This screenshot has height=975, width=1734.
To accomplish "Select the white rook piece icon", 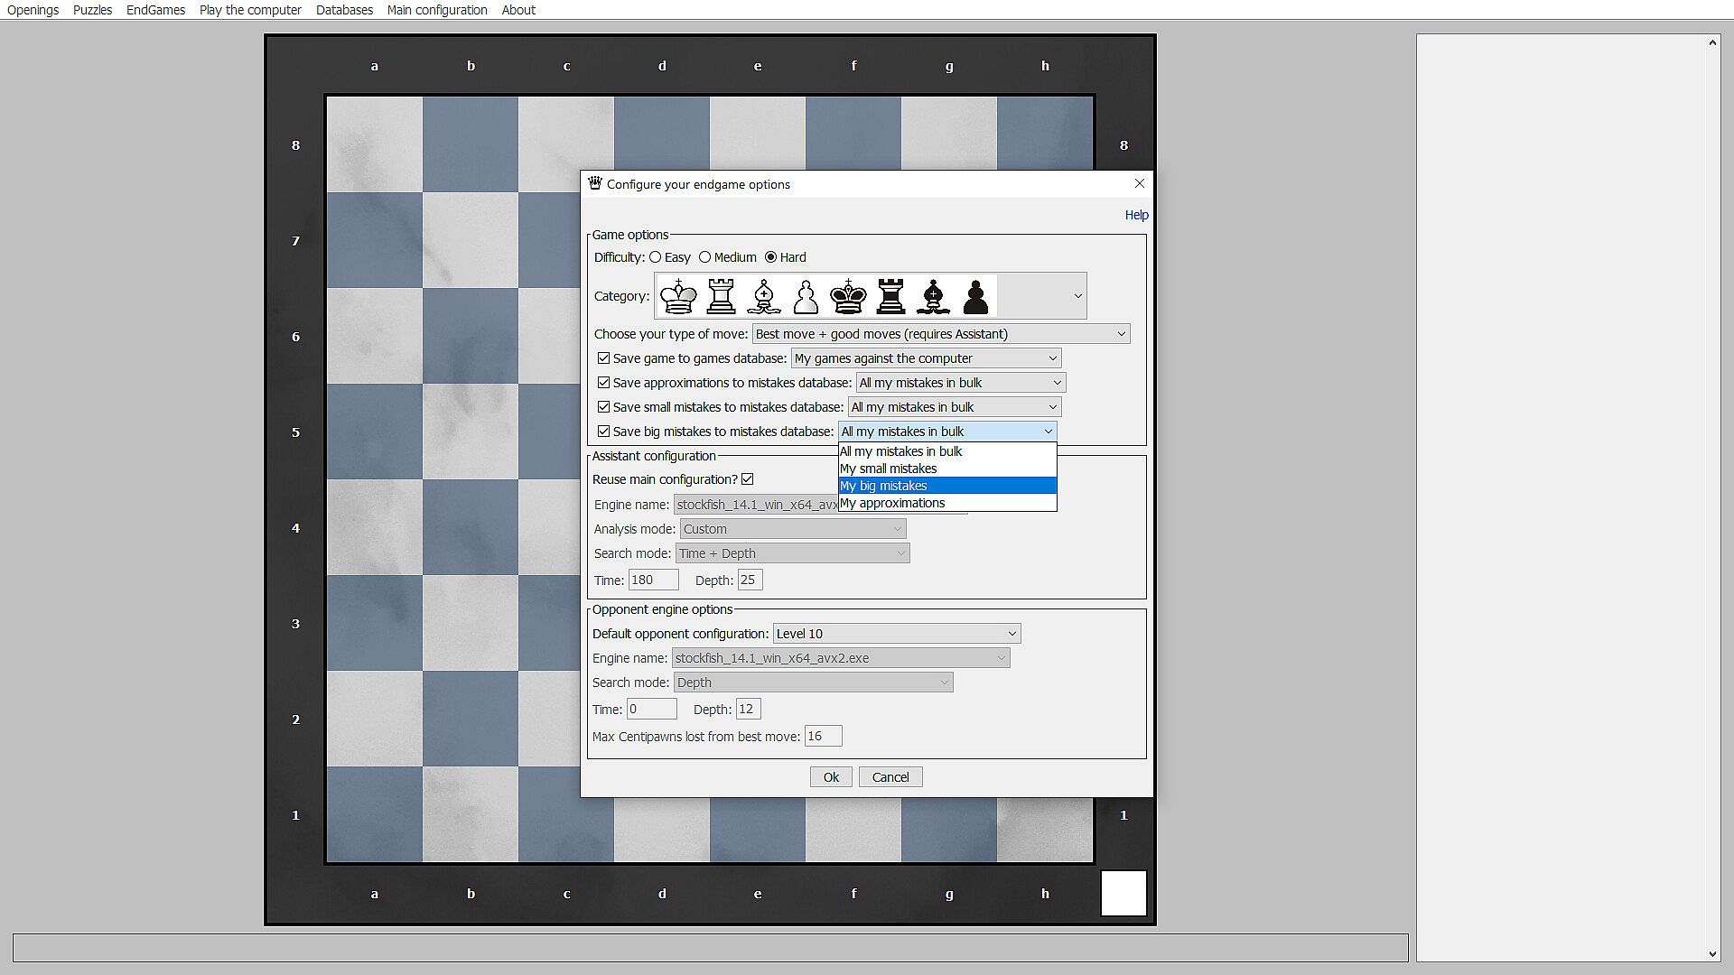I will pyautogui.click(x=721, y=296).
